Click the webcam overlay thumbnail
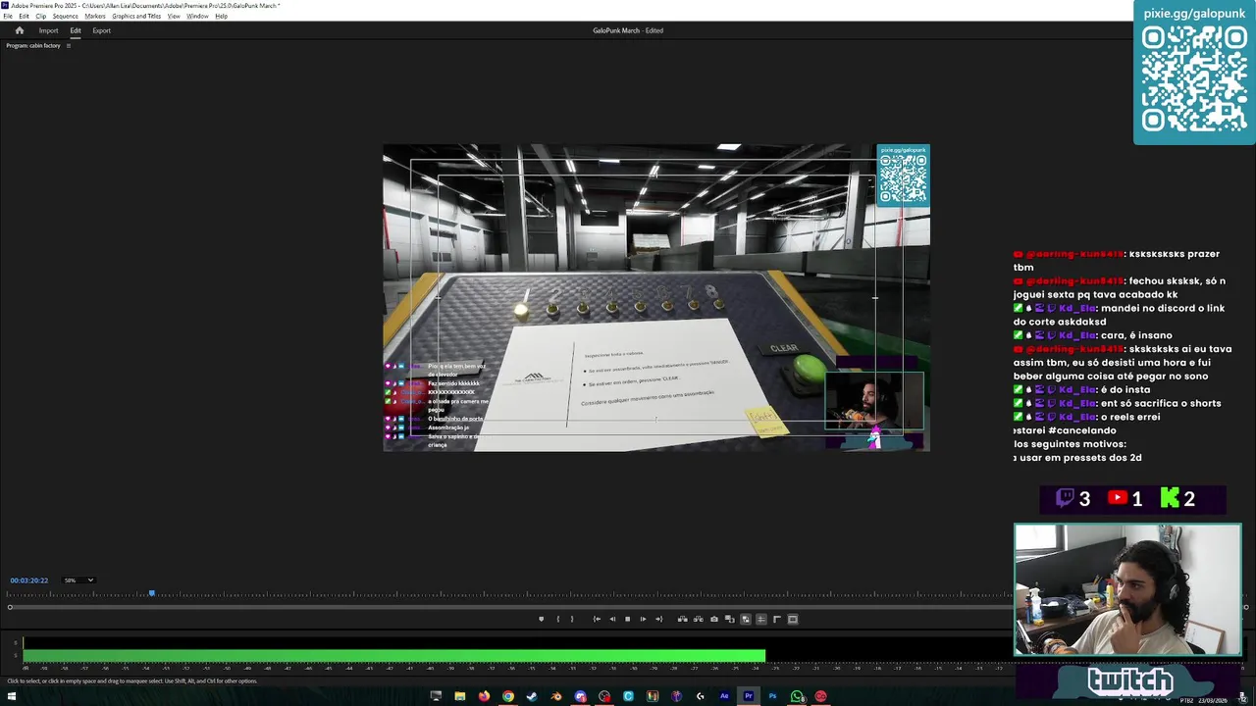The height and width of the screenshot is (706, 1256). [1127, 589]
